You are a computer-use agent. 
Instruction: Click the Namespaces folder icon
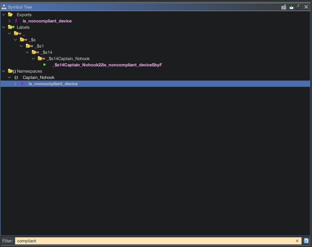(x=12, y=71)
